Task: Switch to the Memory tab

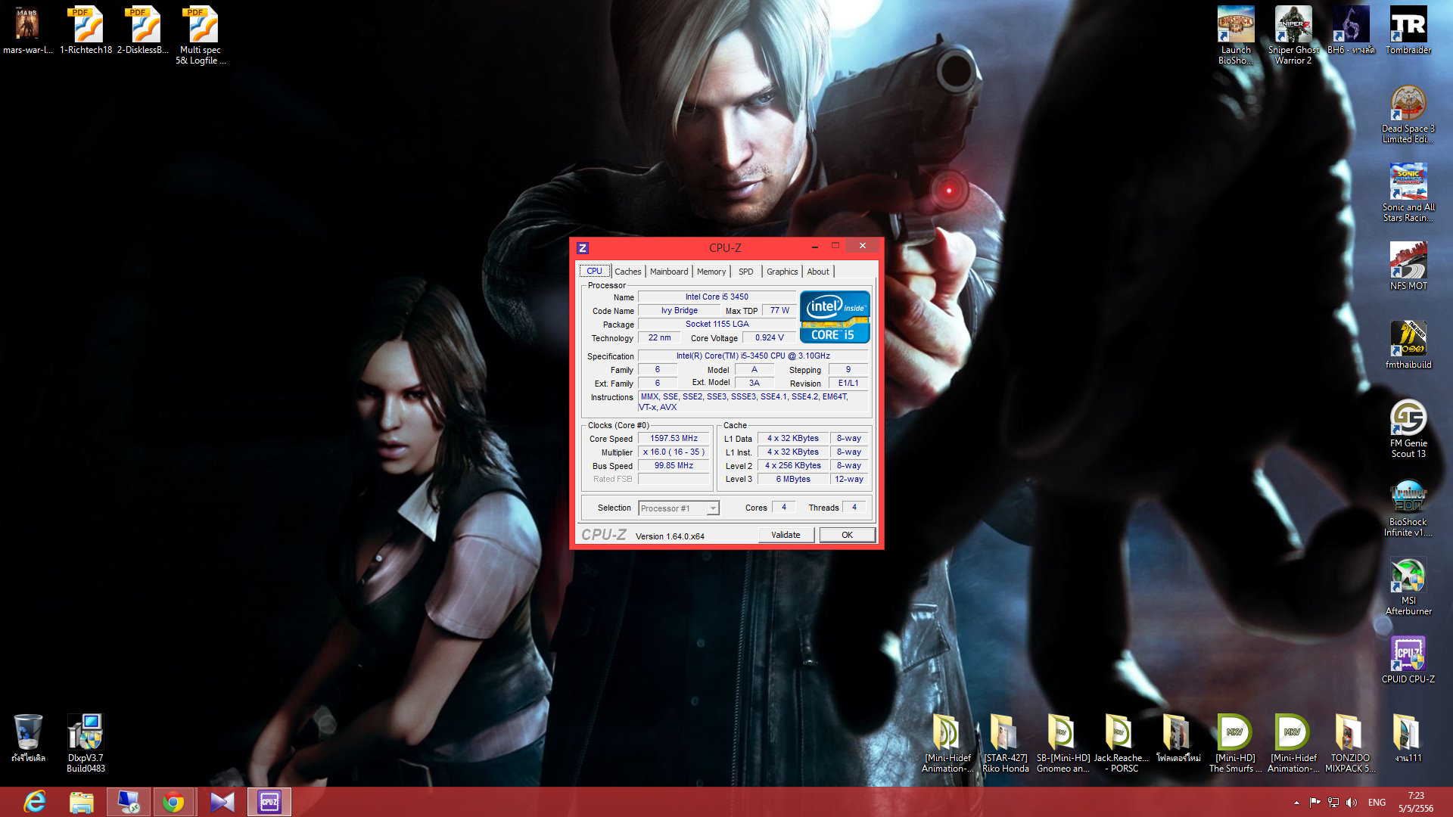Action: point(711,272)
